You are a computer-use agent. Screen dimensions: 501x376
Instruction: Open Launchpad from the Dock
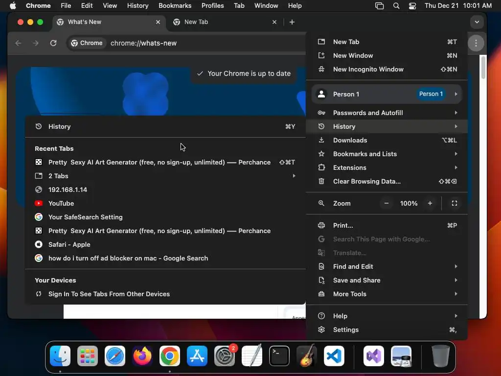coord(88,356)
